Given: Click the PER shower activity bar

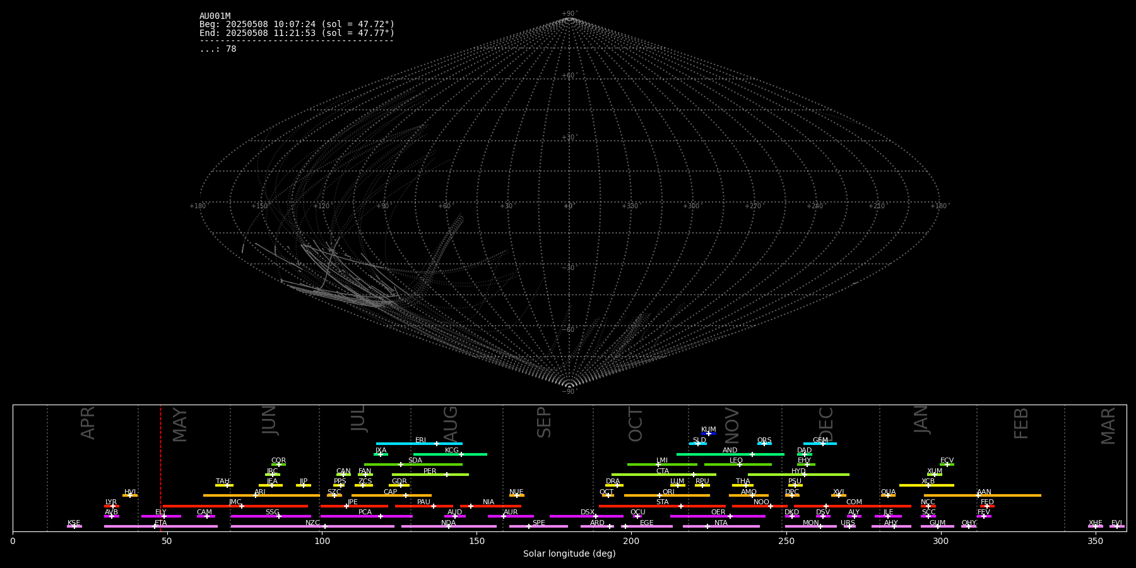Looking at the screenshot, I should tap(430, 475).
